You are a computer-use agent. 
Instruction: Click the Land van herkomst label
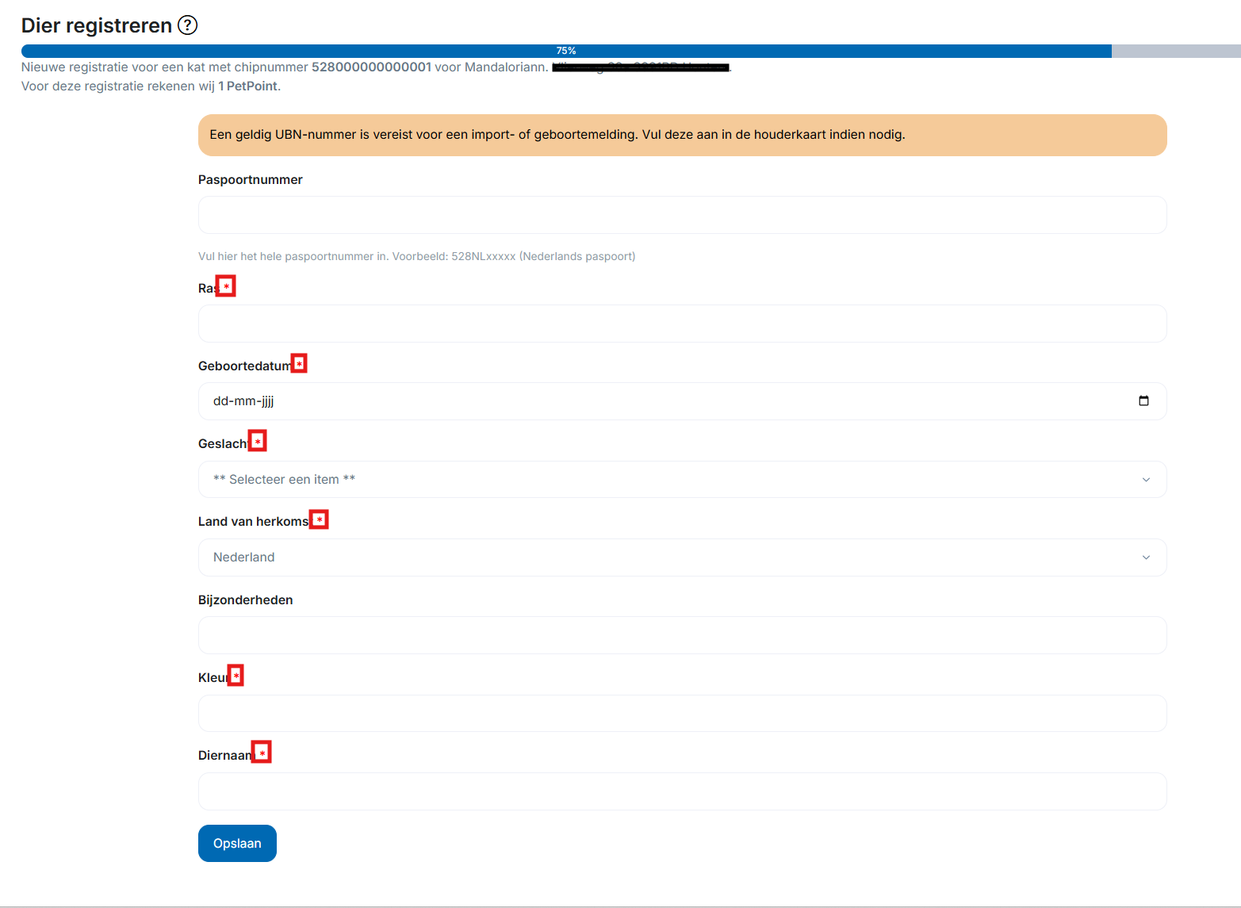253,521
